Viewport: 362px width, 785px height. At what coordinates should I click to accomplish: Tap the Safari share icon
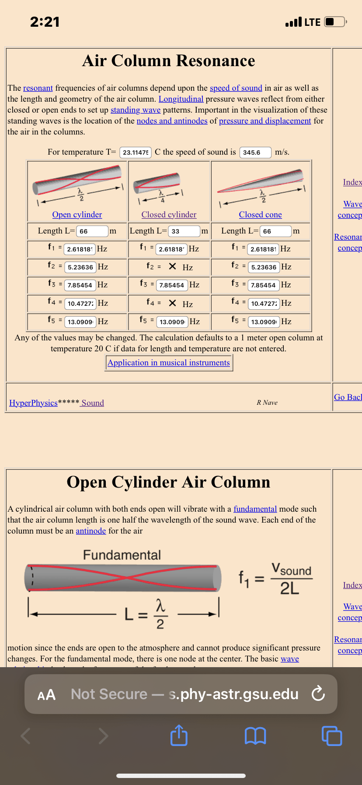pyautogui.click(x=179, y=735)
